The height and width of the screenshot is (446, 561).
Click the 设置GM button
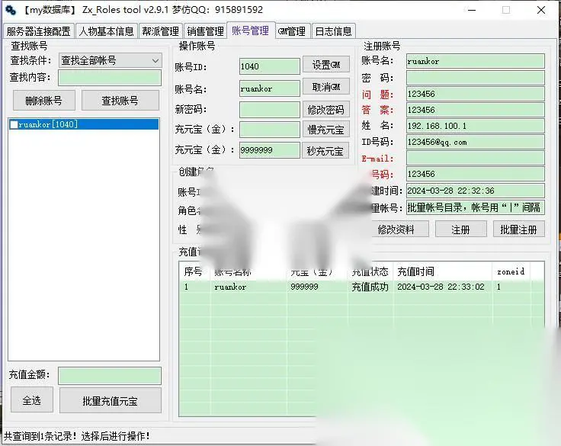tap(326, 65)
